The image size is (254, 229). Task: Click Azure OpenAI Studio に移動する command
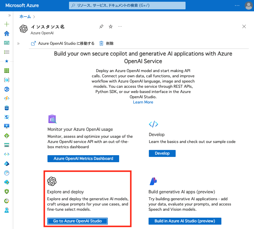click(63, 43)
